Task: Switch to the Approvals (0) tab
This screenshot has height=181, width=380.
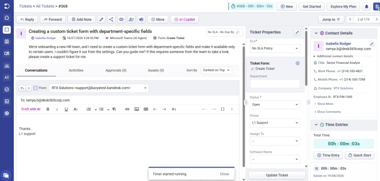Action: (116, 71)
